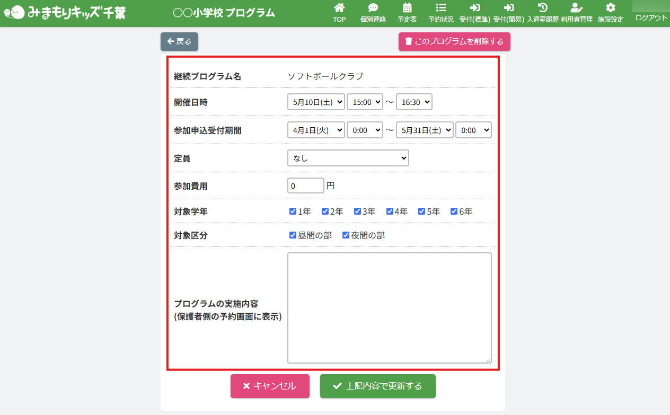This screenshot has width=670, height=415.
Task: Open 個別連絡 chat bubble icon
Action: 373,8
